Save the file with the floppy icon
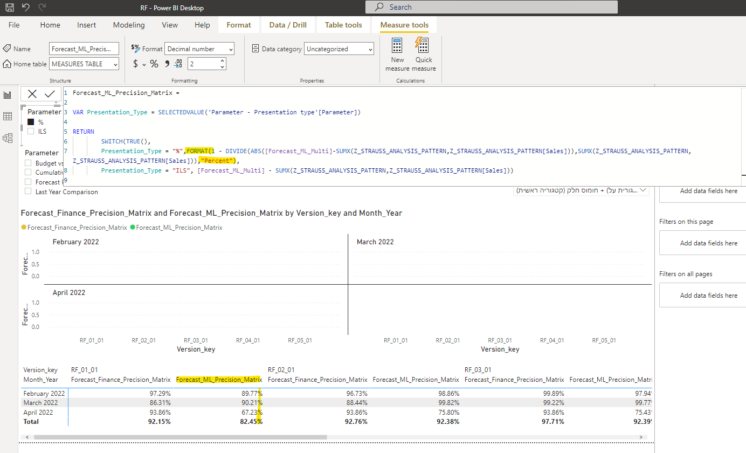The width and height of the screenshot is (746, 453). coord(10,8)
